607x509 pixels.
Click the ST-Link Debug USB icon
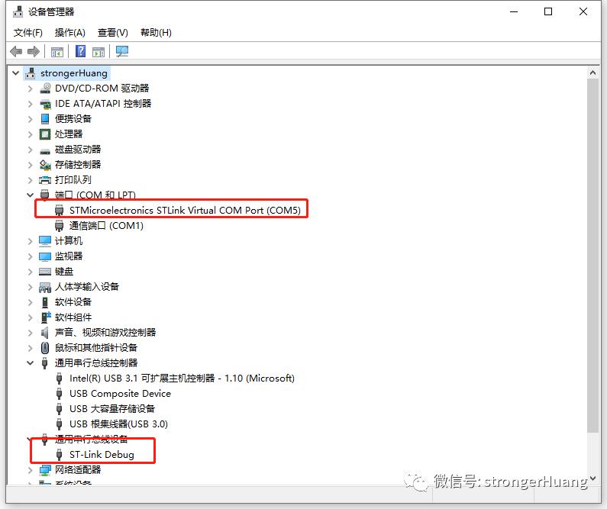[x=60, y=455]
